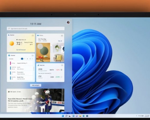The width and height of the screenshot is (150, 120).
Task: Expand the calendar day selector chevron
Action: [32, 59]
